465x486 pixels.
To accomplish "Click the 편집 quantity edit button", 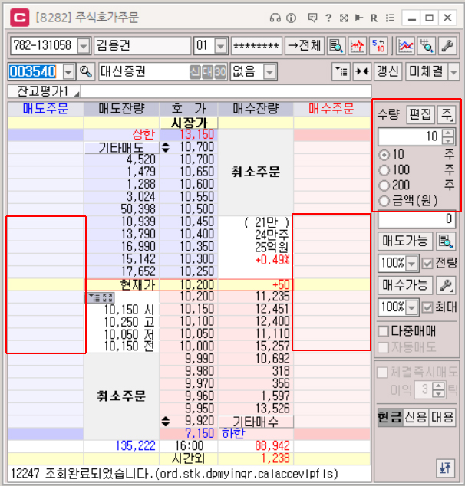I will (x=420, y=114).
